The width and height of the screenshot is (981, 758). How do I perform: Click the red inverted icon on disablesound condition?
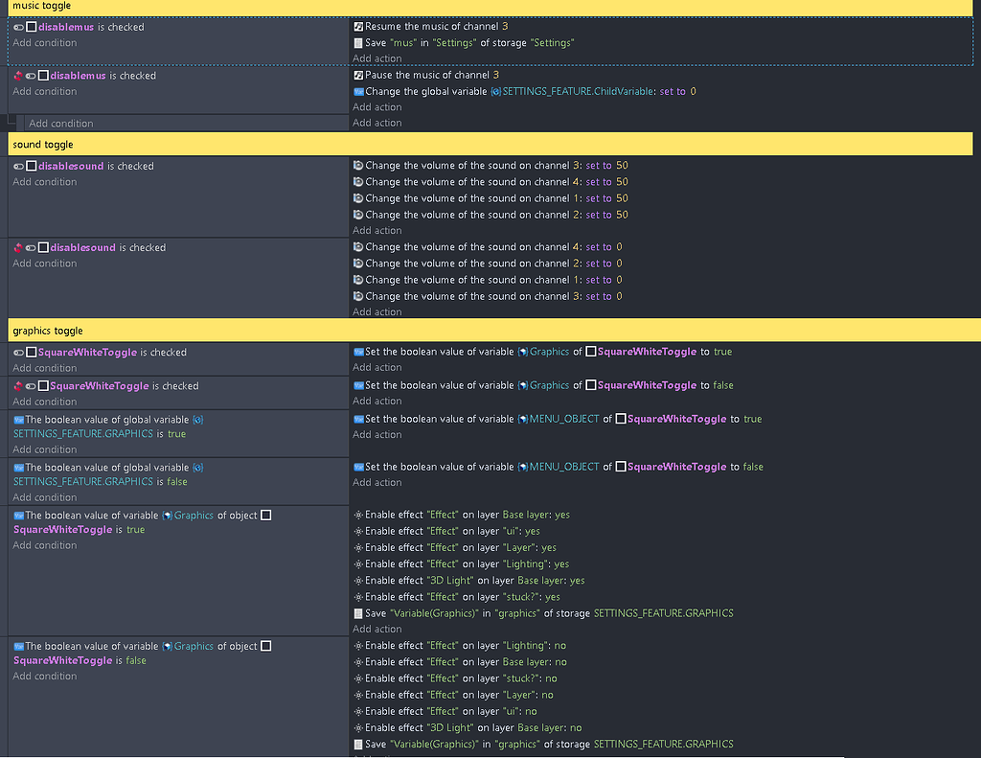(x=17, y=247)
